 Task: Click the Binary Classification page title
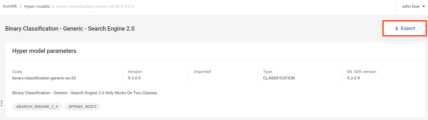point(70,29)
